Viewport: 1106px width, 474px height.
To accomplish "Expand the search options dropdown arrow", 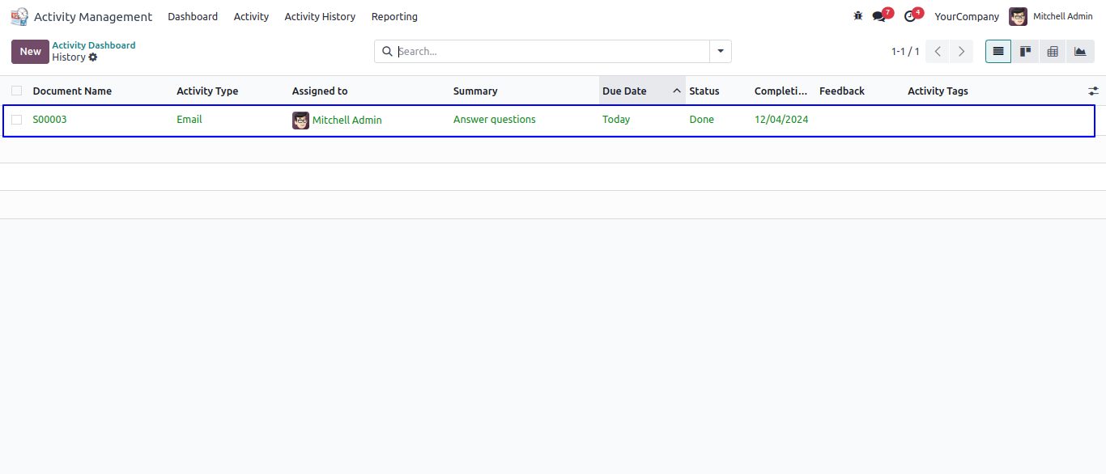I will point(721,52).
